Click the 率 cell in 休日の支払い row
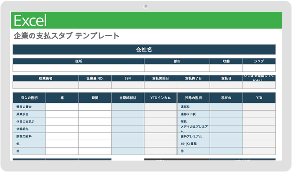 tap(62, 122)
